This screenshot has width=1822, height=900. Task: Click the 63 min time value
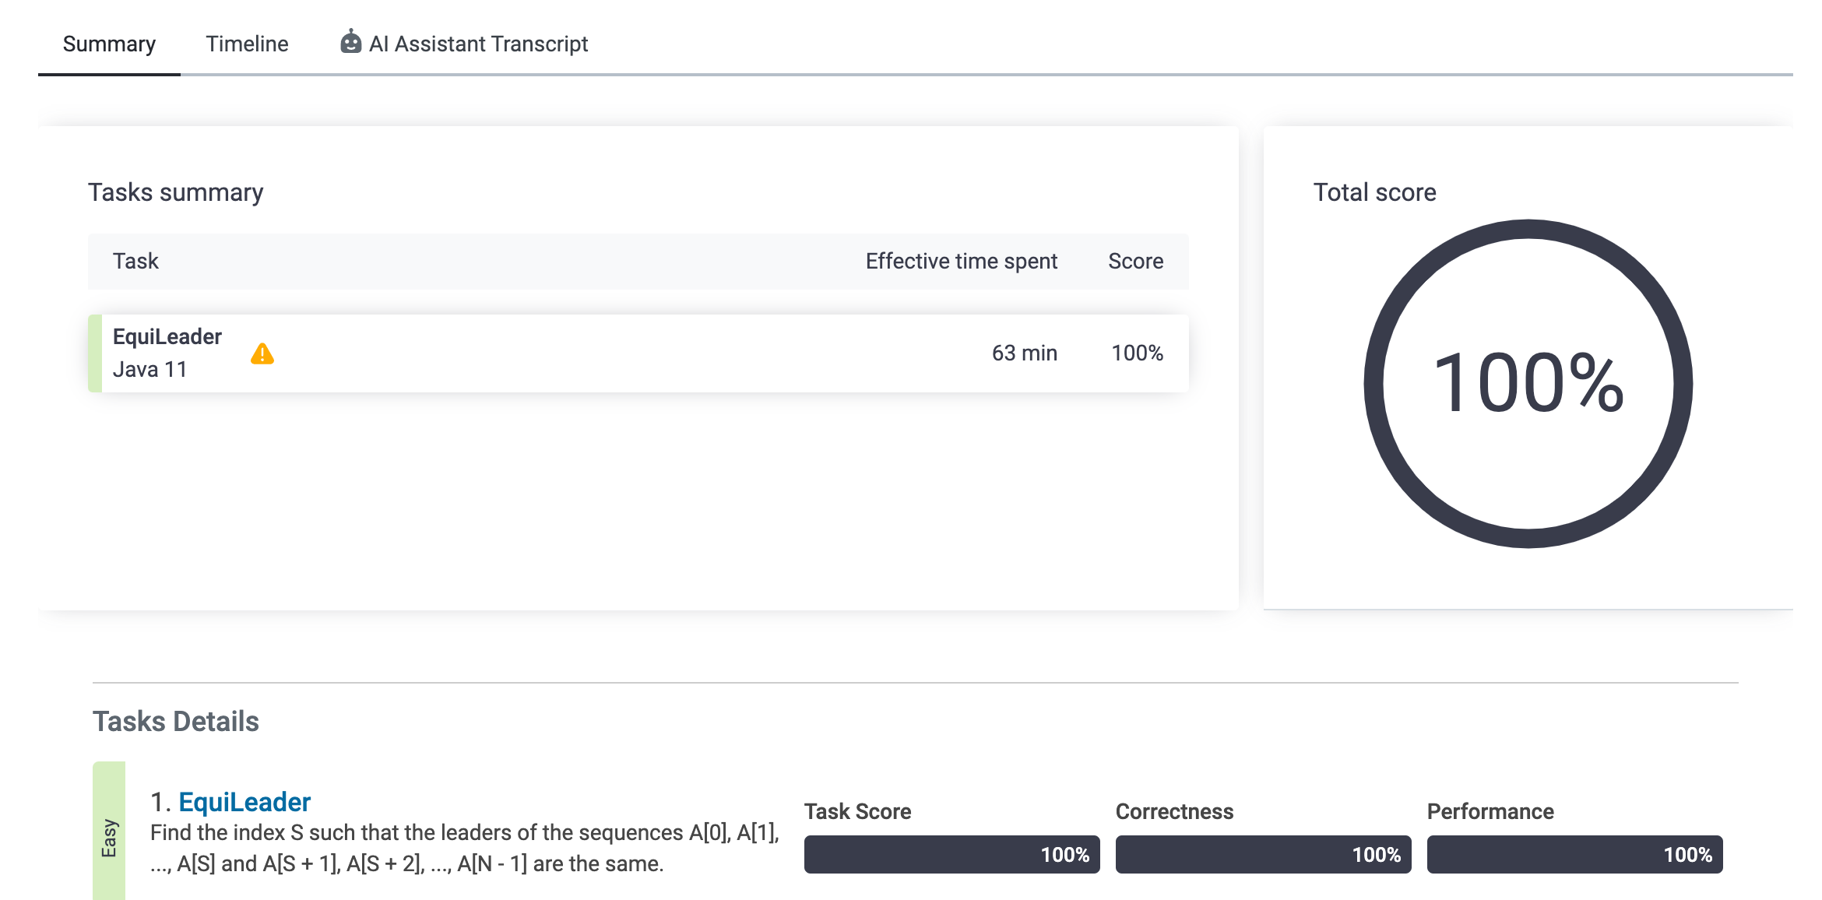[1024, 353]
